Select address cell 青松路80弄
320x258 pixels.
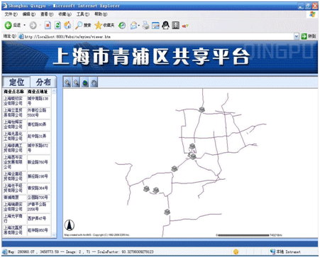coord(39,124)
